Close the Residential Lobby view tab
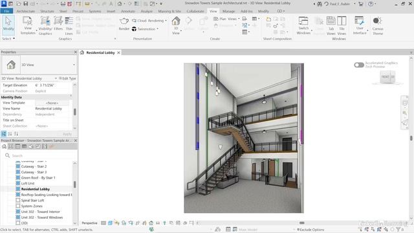414x233 pixels. pos(118,52)
